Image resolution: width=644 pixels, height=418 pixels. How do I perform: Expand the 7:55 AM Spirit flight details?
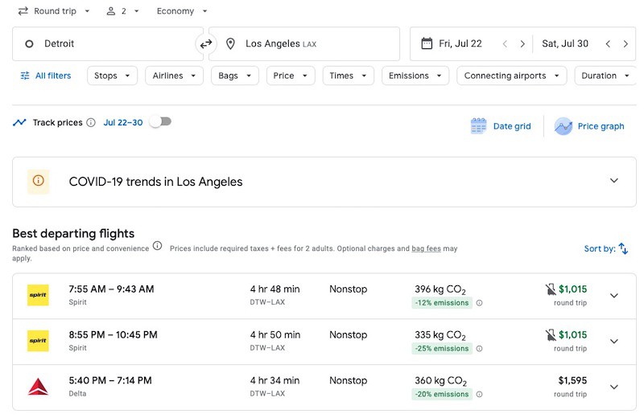(x=614, y=296)
